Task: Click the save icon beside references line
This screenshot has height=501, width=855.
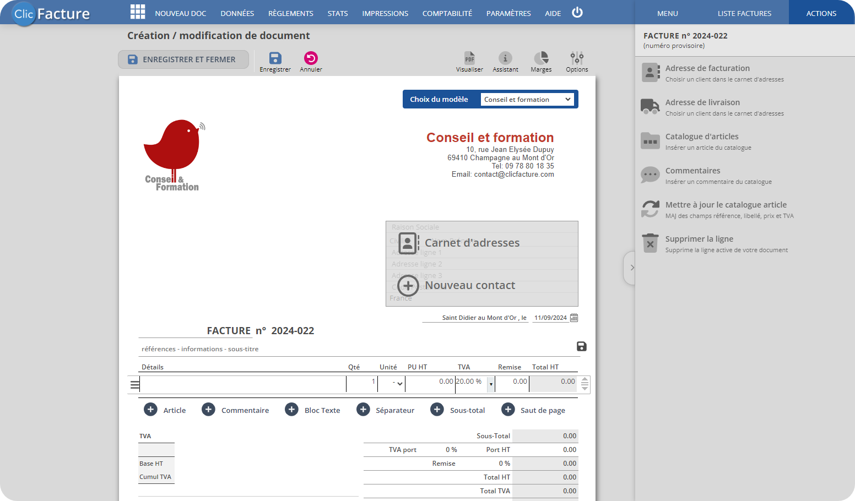Action: click(x=581, y=346)
